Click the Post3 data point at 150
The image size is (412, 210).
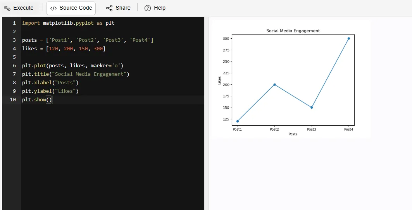(312, 108)
